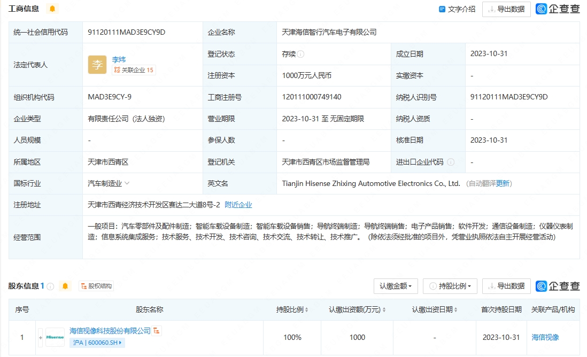
Task: Open the equity structure icon beside 海信视像科技股份有限公司
Action: click(x=157, y=331)
